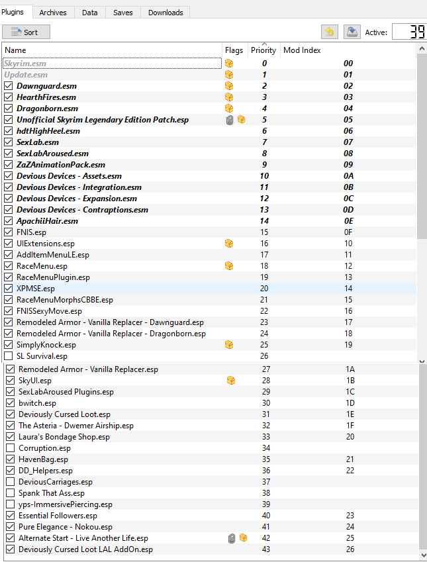Open the Saves tab
Viewport: 427px width, 562px height.
pos(123,13)
